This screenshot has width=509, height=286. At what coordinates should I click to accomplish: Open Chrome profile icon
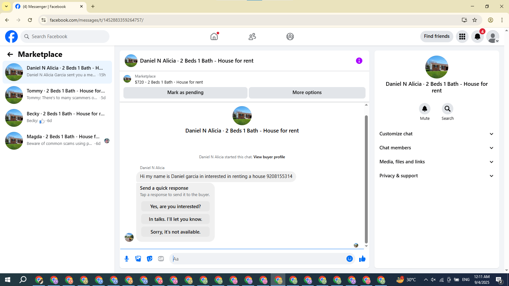pyautogui.click(x=491, y=20)
